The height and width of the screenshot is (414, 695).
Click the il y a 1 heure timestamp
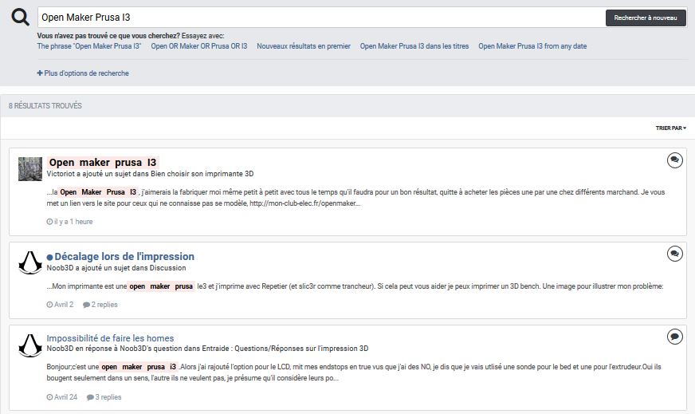click(x=69, y=222)
